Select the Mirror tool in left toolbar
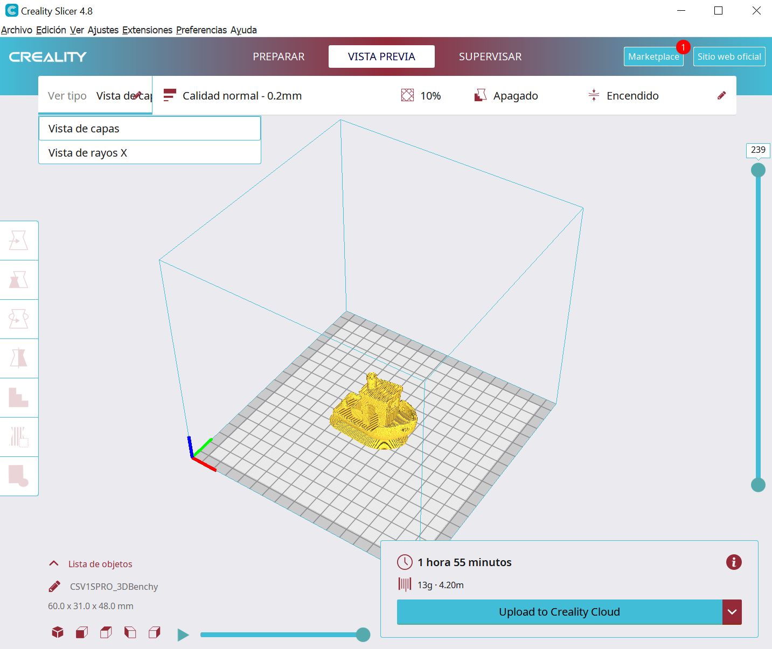Viewport: 772px width, 649px height. point(18,358)
